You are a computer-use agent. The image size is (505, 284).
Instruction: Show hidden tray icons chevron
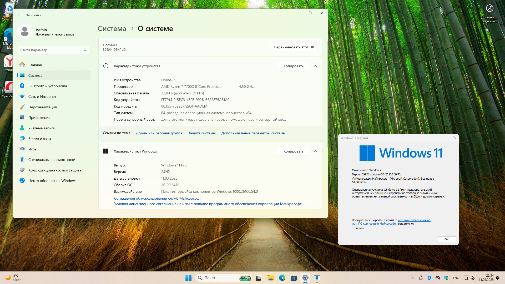point(412,278)
